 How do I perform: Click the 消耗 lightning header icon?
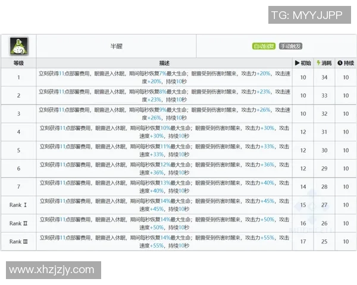318,63
